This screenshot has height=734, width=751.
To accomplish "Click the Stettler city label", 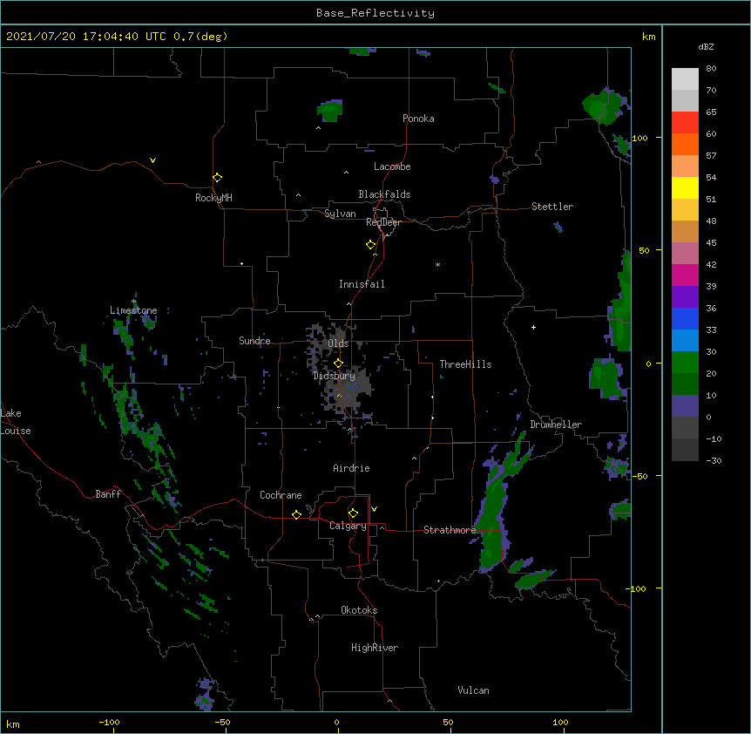I will 552,207.
